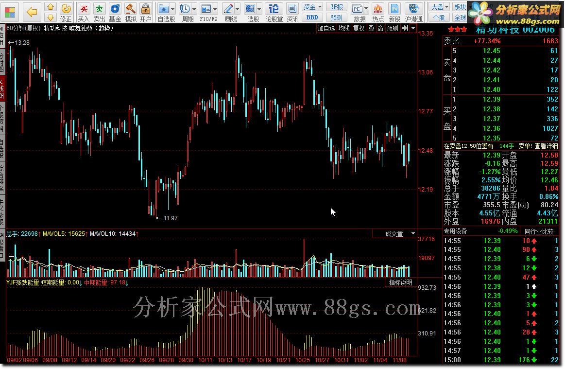Open the 大盘 dropdown button
The image size is (565, 369).
coord(440,7)
